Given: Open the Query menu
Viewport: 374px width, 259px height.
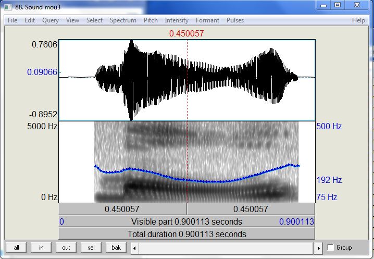Looking at the screenshot, I should coord(51,20).
